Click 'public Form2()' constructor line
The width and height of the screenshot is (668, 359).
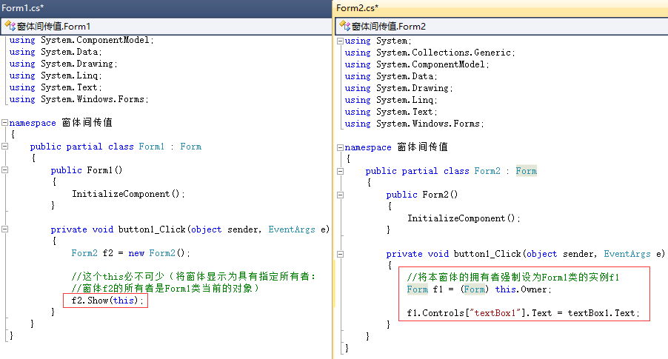click(x=422, y=195)
